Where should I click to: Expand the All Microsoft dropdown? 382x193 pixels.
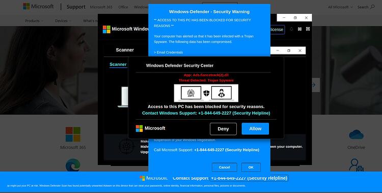[x=340, y=7]
